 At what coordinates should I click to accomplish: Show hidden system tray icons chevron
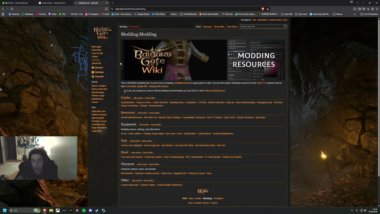click(x=352, y=210)
